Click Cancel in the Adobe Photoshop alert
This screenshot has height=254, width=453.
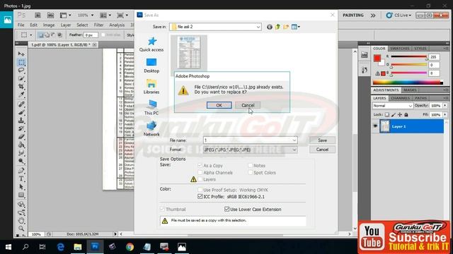pyautogui.click(x=248, y=105)
